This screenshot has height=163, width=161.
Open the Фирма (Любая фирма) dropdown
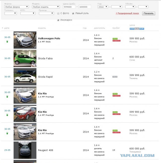(x=17, y=7)
